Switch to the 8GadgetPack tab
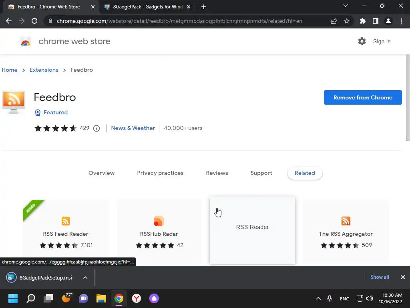The height and width of the screenshot is (308, 410). [147, 7]
